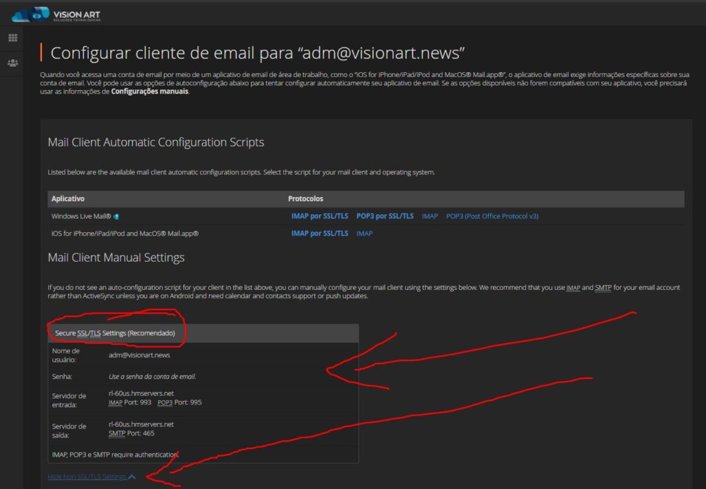Click IMAP, POP3 e SMTP require authentication note
Viewport: 706px width, 489px height.
pos(115,455)
